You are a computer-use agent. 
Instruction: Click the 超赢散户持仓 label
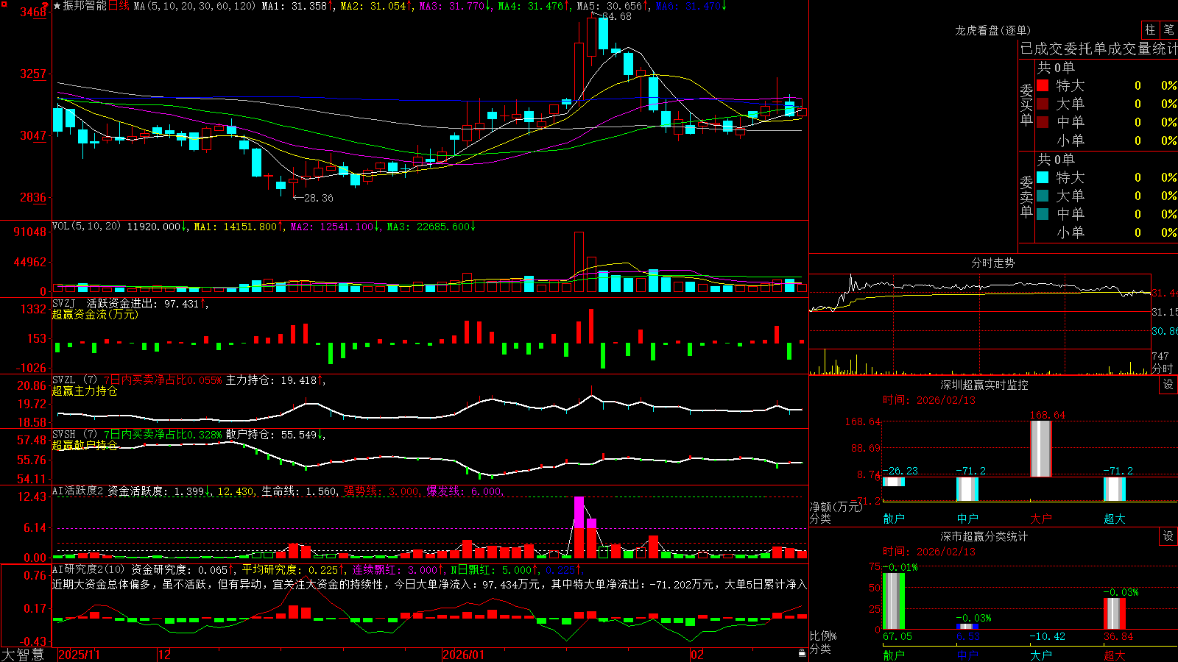coord(85,445)
